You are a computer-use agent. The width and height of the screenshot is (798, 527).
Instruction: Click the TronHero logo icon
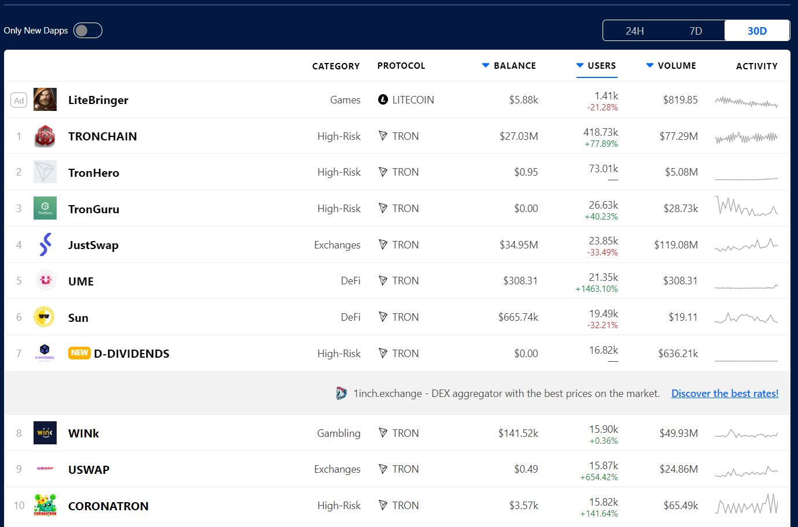click(45, 172)
